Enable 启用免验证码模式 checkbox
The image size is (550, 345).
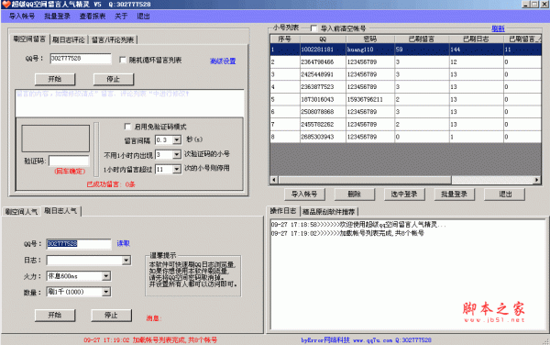pos(127,127)
